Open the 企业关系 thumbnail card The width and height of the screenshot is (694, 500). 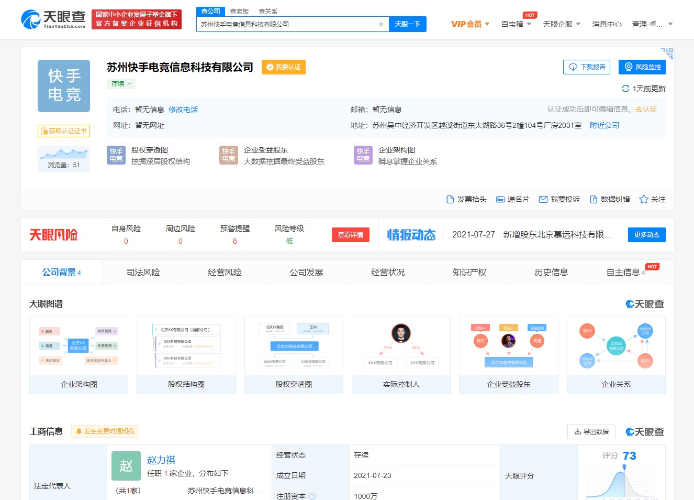[x=617, y=355]
